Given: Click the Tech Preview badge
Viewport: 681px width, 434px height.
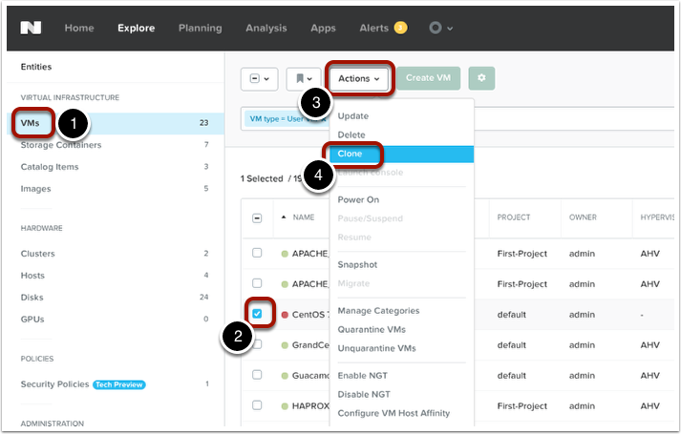Looking at the screenshot, I should [118, 383].
